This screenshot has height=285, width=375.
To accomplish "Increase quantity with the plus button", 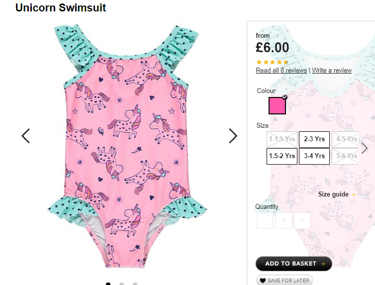I will tap(302, 220).
